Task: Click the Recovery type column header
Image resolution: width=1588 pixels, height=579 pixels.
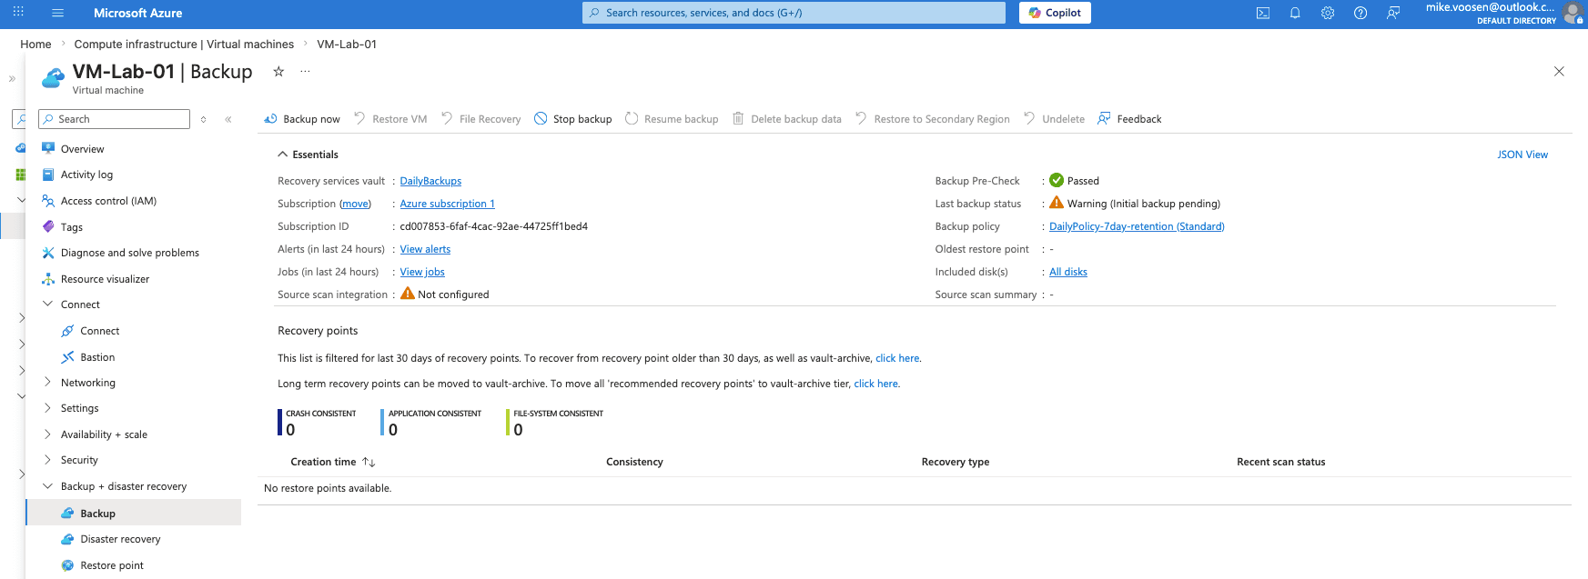Action: [955, 462]
